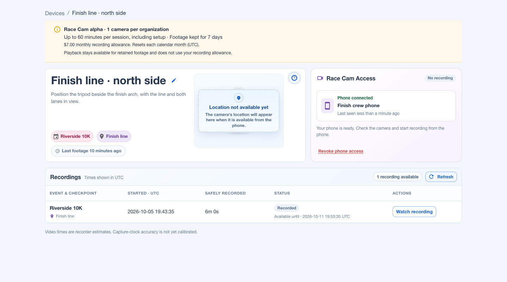This screenshot has height=282, width=507.
Task: Select the Finish crew phone card
Action: tap(386, 106)
